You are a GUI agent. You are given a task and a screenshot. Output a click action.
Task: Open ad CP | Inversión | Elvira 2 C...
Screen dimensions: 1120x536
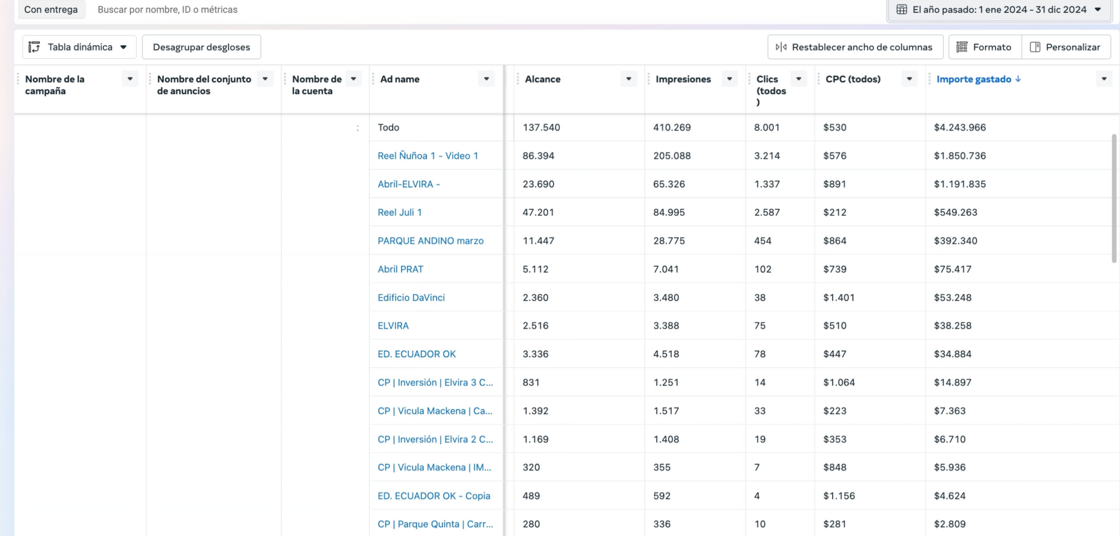[x=435, y=439]
